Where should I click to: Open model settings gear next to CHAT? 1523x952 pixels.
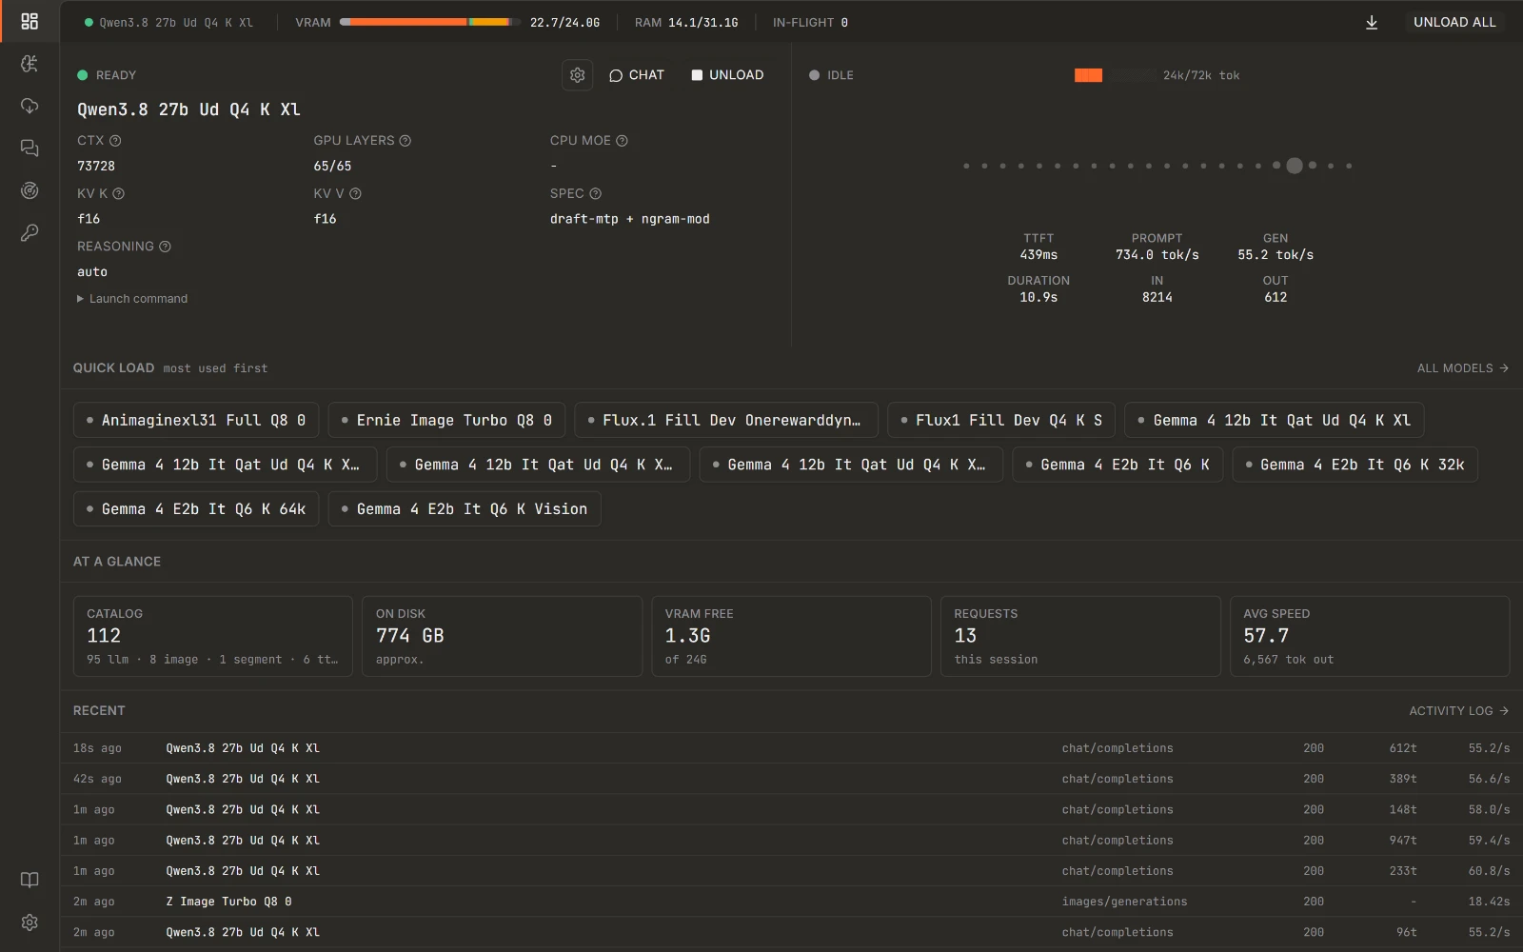tap(577, 75)
